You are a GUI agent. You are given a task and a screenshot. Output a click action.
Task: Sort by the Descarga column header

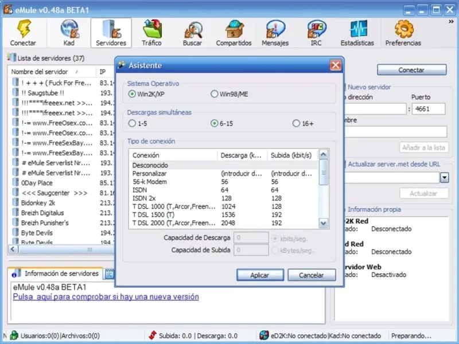coord(242,155)
